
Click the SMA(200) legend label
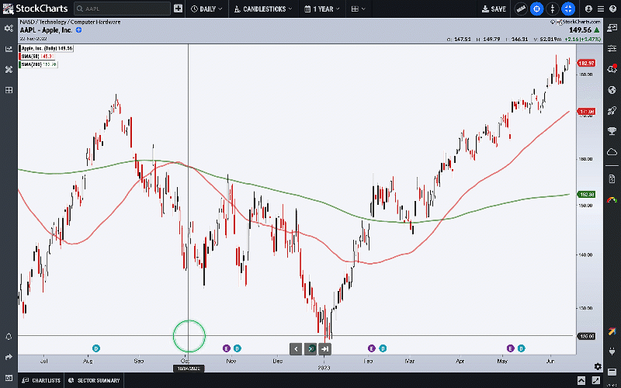pyautogui.click(x=38, y=64)
